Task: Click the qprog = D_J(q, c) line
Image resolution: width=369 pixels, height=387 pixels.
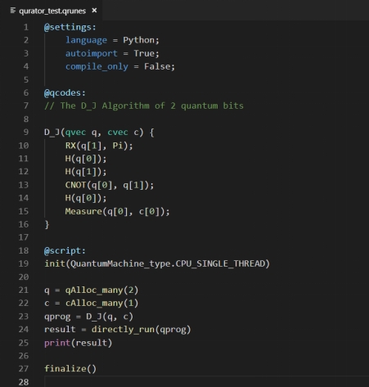Action: tap(88, 317)
